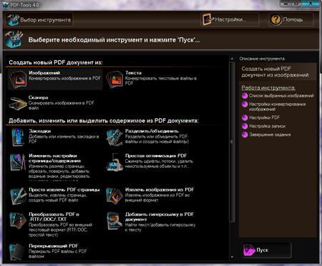The height and width of the screenshot is (266, 322).
Task: Click bullet beside Список выбранных изображений
Action: [x=245, y=96]
